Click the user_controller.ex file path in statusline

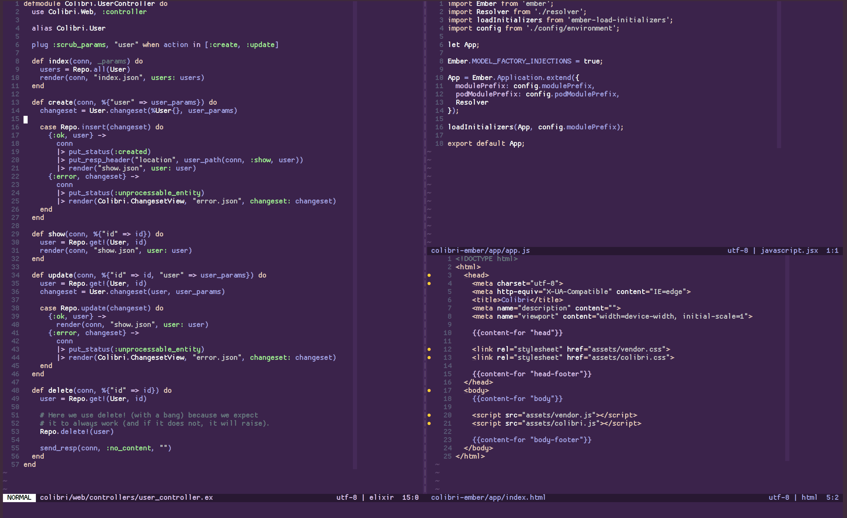(x=126, y=497)
